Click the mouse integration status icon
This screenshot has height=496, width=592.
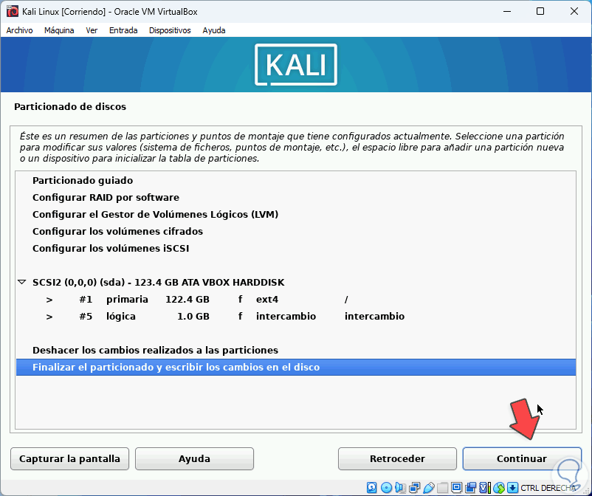499,488
